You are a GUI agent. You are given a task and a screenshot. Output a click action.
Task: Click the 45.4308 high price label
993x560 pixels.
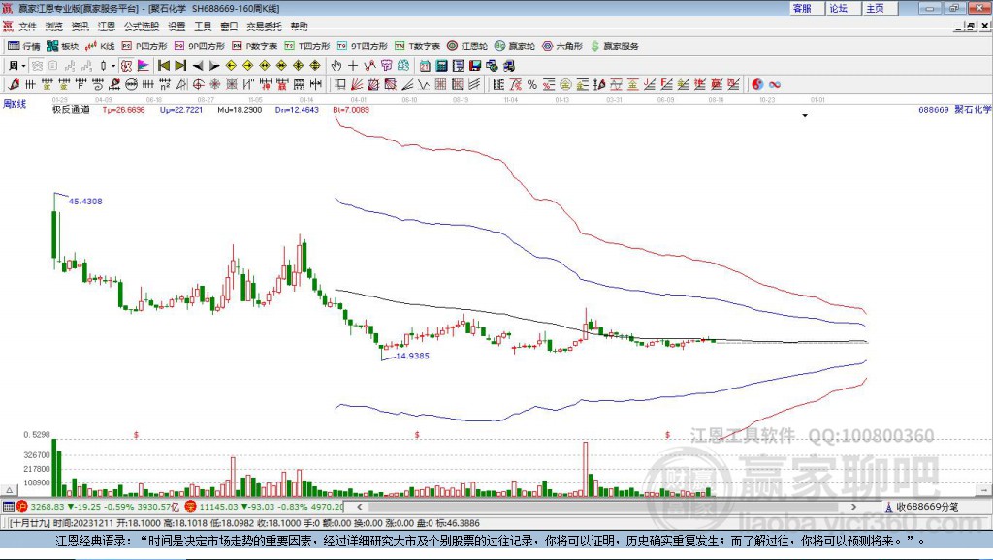coord(85,202)
